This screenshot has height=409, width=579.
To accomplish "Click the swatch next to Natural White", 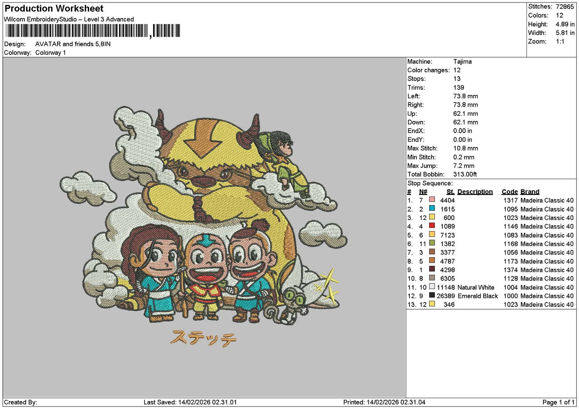I will [432, 286].
